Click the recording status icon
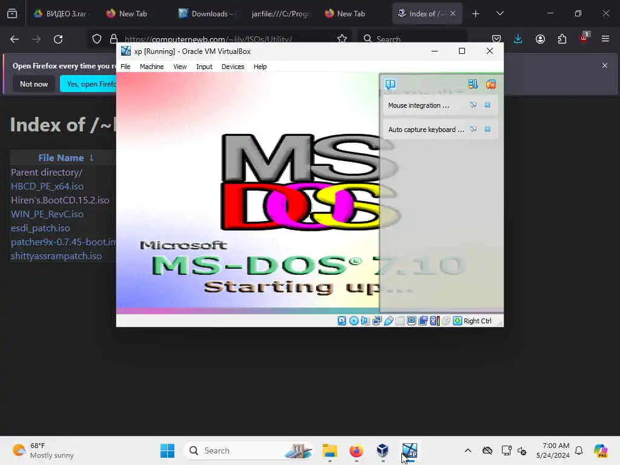 (x=423, y=321)
